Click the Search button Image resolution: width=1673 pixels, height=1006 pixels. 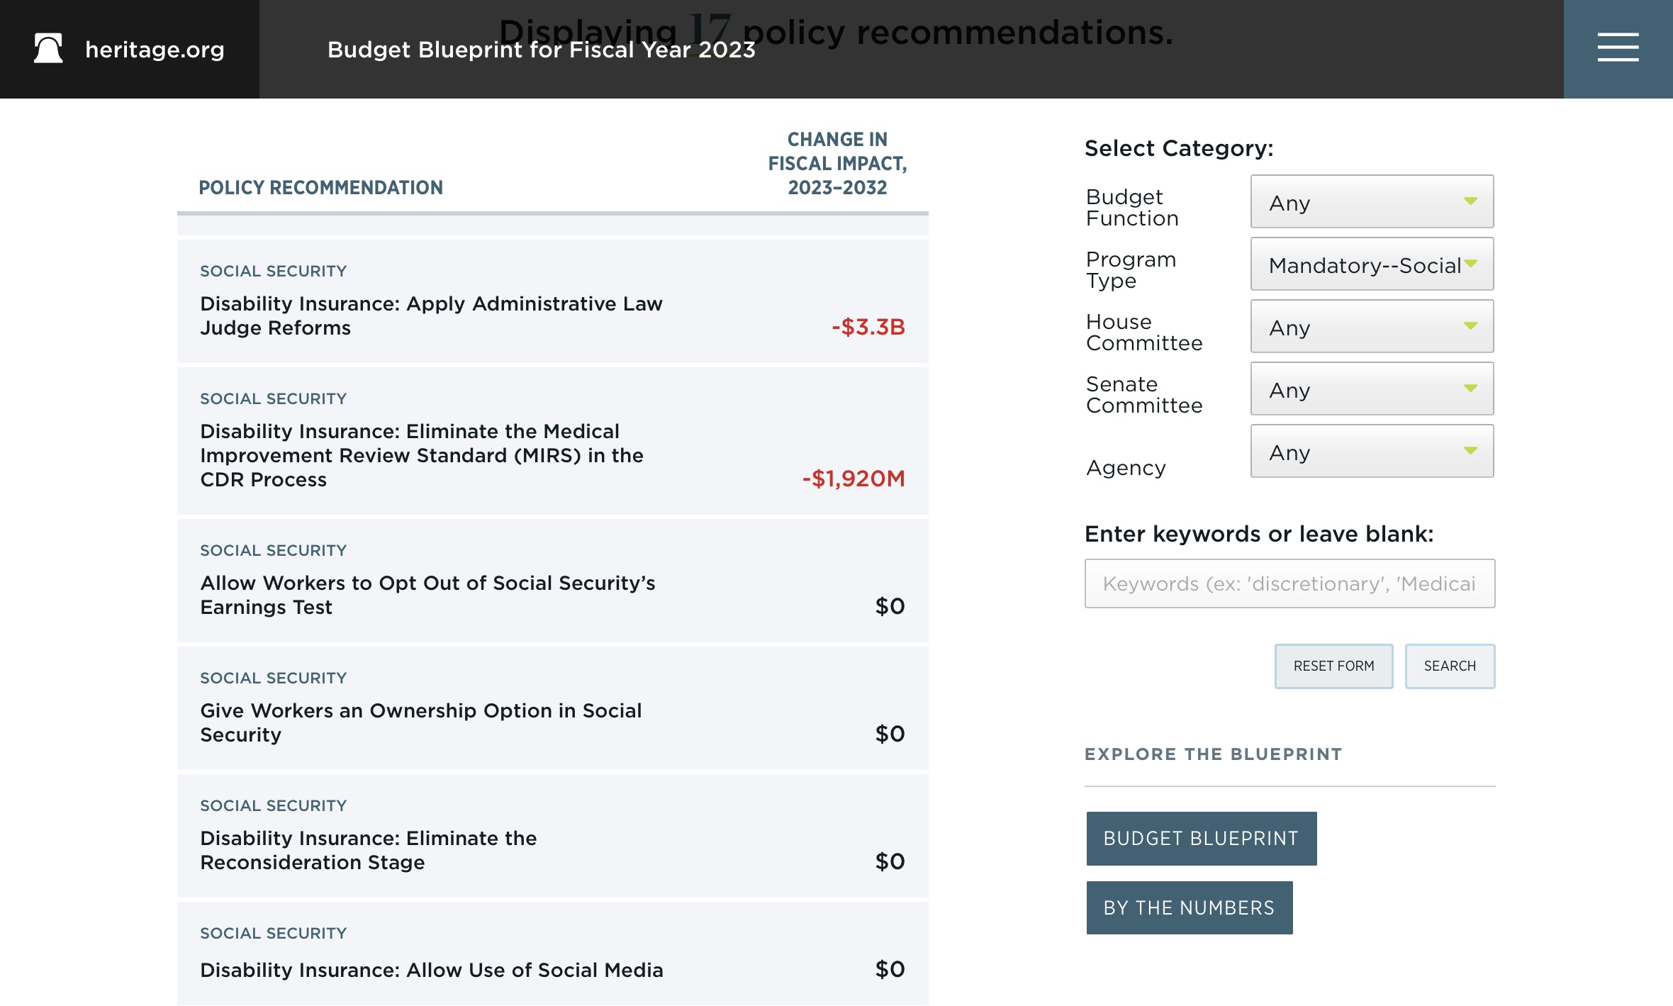1450,666
